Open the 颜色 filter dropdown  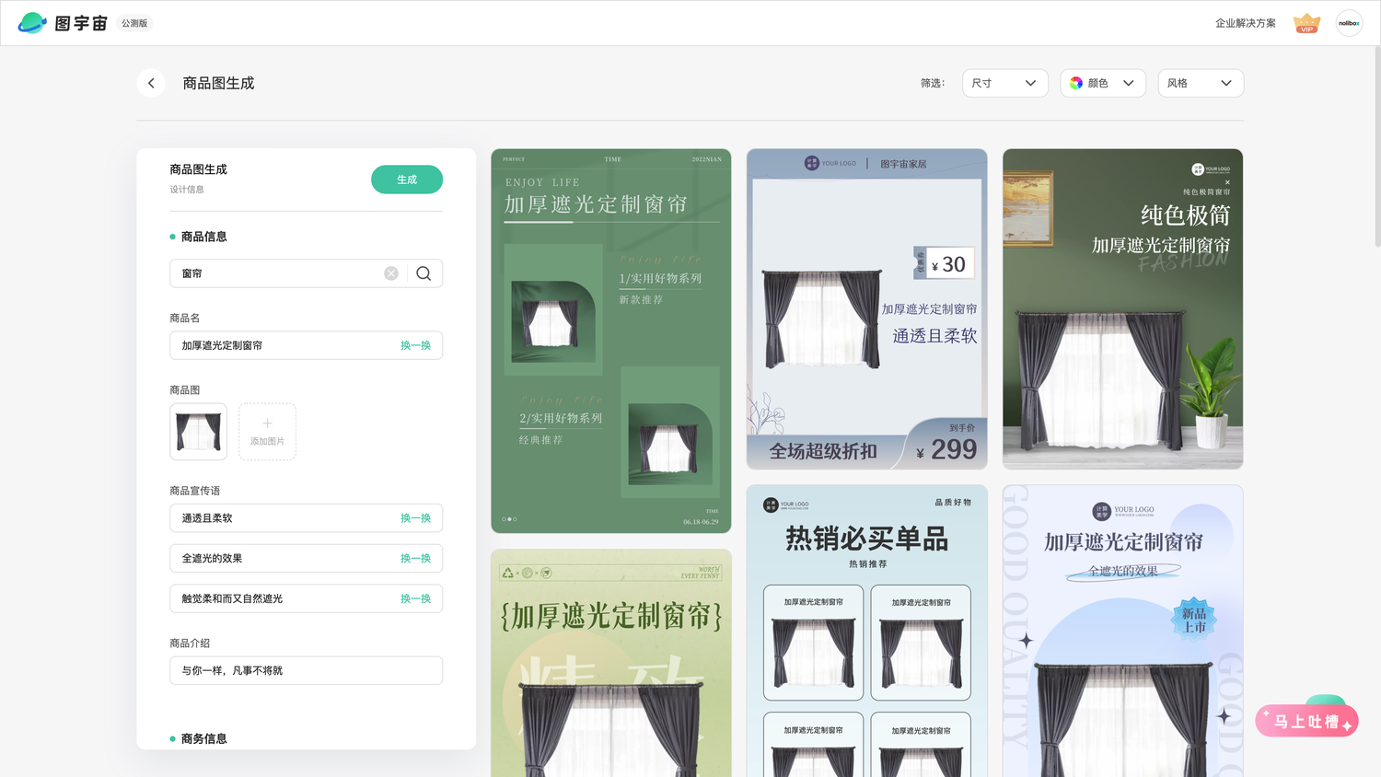pyautogui.click(x=1103, y=83)
